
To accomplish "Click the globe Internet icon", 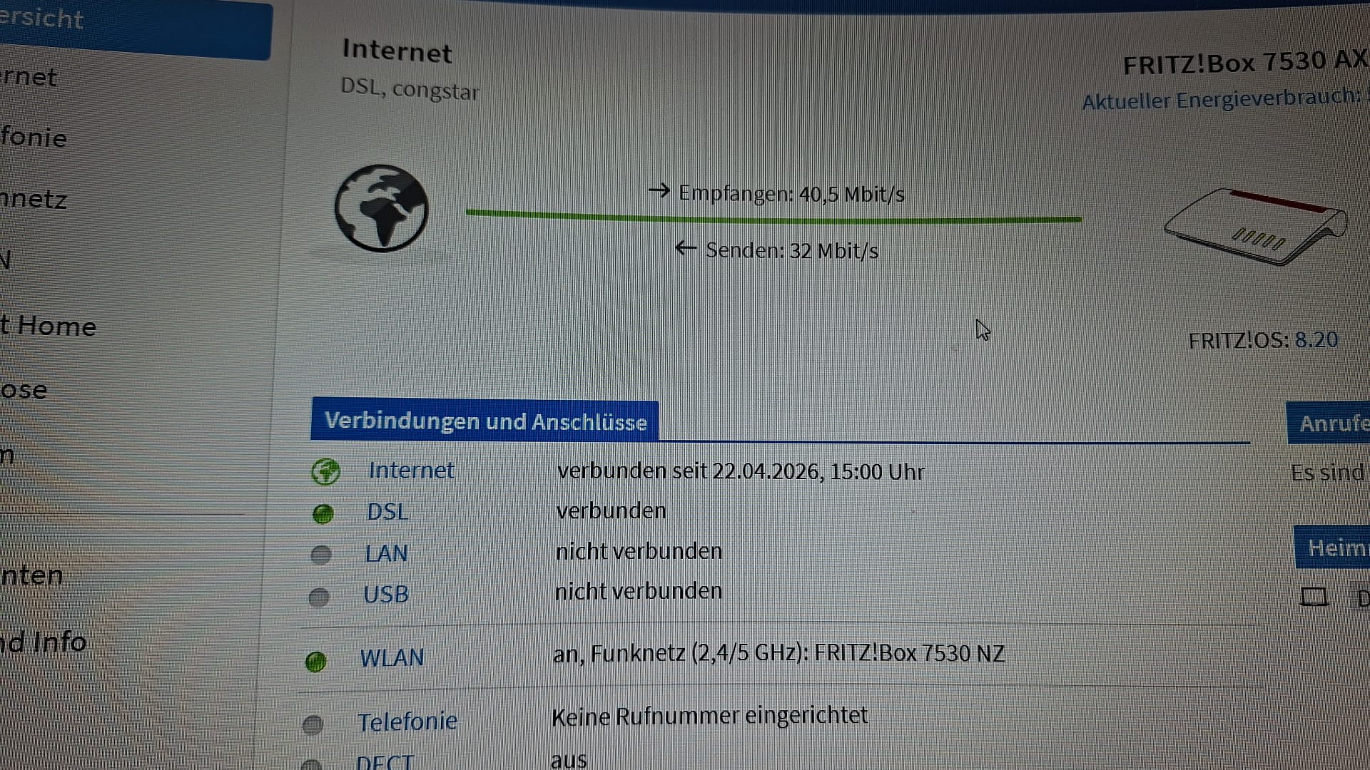I will (382, 208).
